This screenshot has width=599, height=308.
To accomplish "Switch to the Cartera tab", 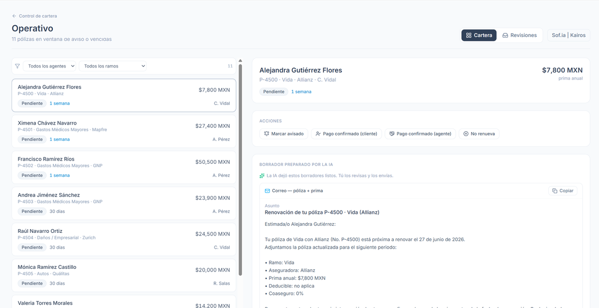I will (479, 35).
